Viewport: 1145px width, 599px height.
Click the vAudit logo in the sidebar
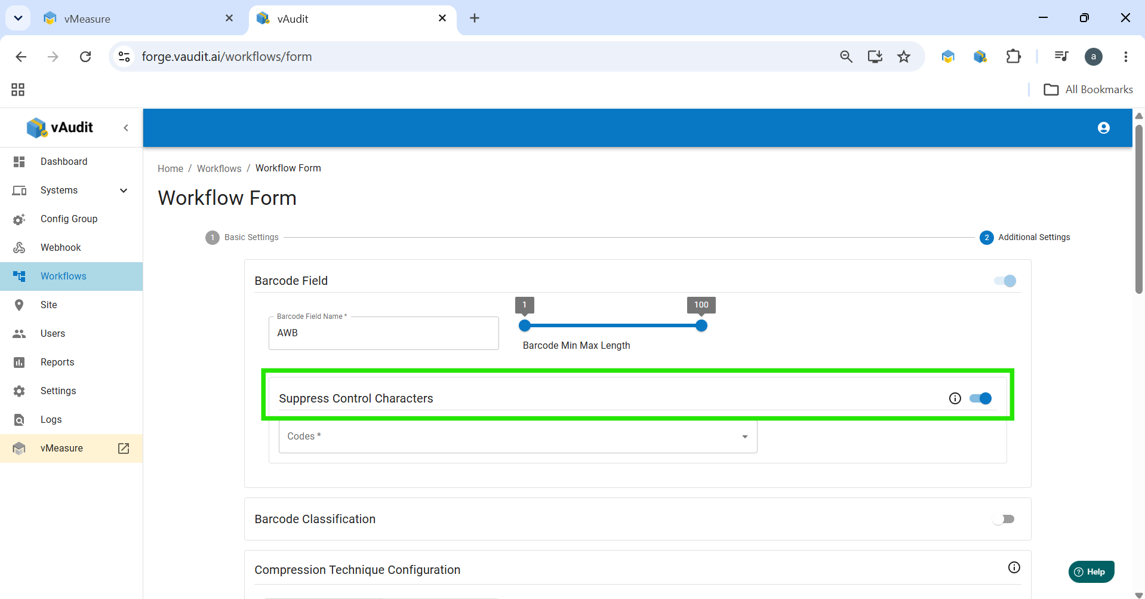[60, 127]
